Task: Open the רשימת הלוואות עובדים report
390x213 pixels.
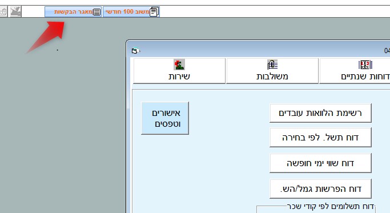Action: (320, 113)
